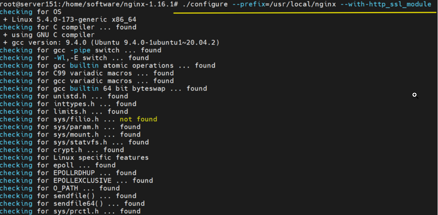Click the 'C99 variadic macros' line
Screen dimensions: 438x215
point(87,73)
